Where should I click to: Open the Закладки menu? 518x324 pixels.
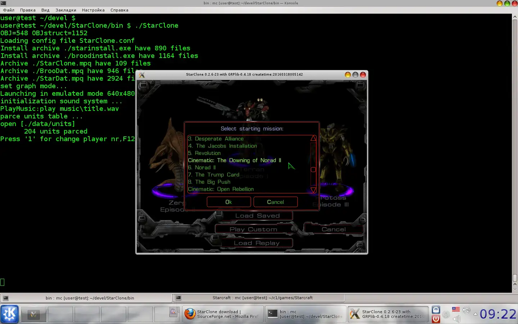point(66,10)
